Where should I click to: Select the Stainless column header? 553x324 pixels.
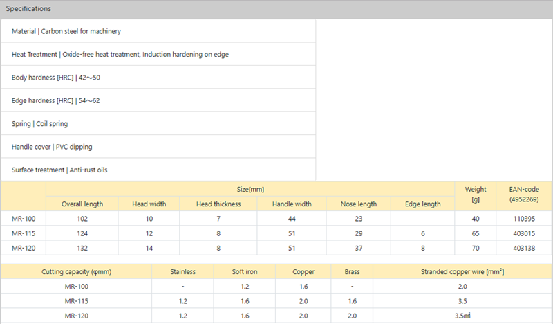pyautogui.click(x=182, y=272)
